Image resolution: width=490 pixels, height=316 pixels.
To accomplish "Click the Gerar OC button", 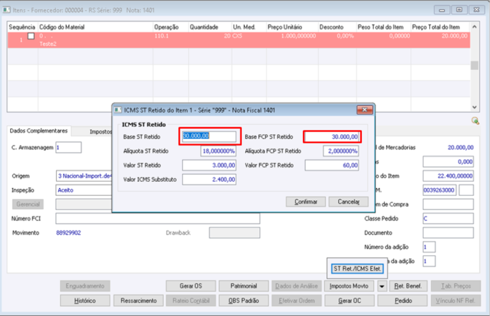I will click(349, 301).
